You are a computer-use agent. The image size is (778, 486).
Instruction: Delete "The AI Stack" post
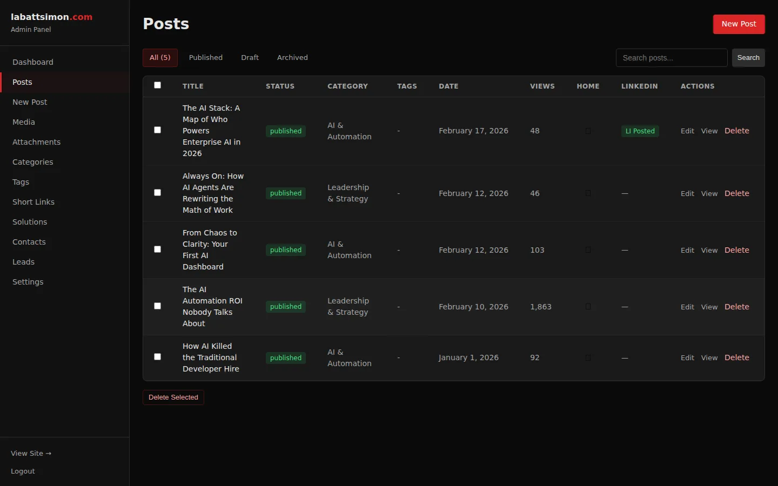click(737, 131)
